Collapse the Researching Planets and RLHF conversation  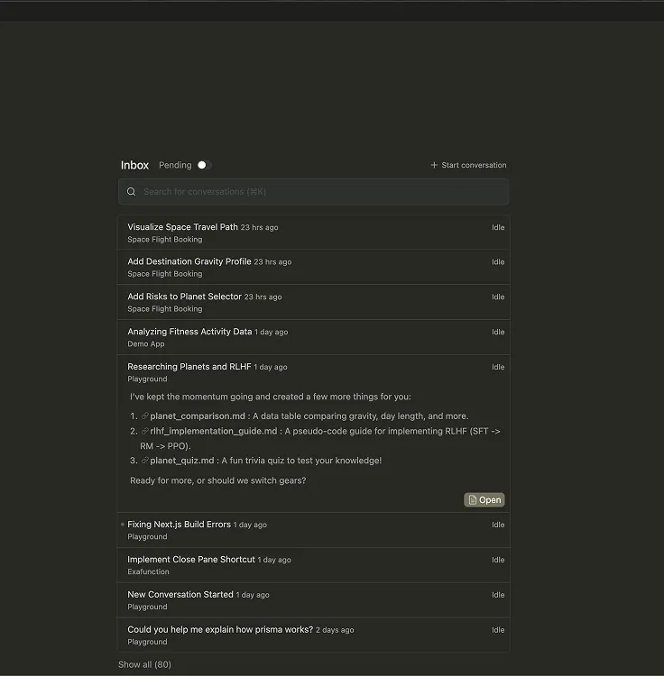point(189,367)
